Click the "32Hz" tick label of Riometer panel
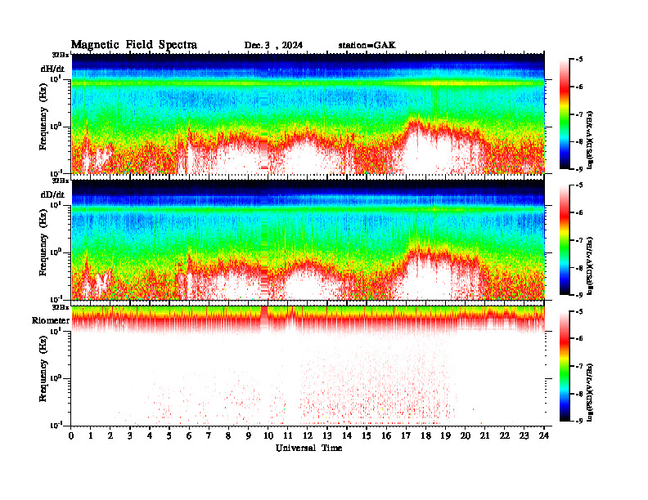648x500 pixels. [x=61, y=307]
